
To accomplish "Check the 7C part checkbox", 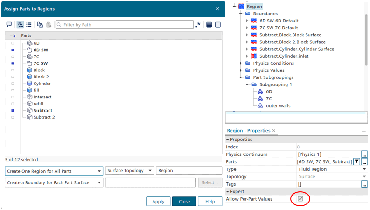I will [x=13, y=56].
